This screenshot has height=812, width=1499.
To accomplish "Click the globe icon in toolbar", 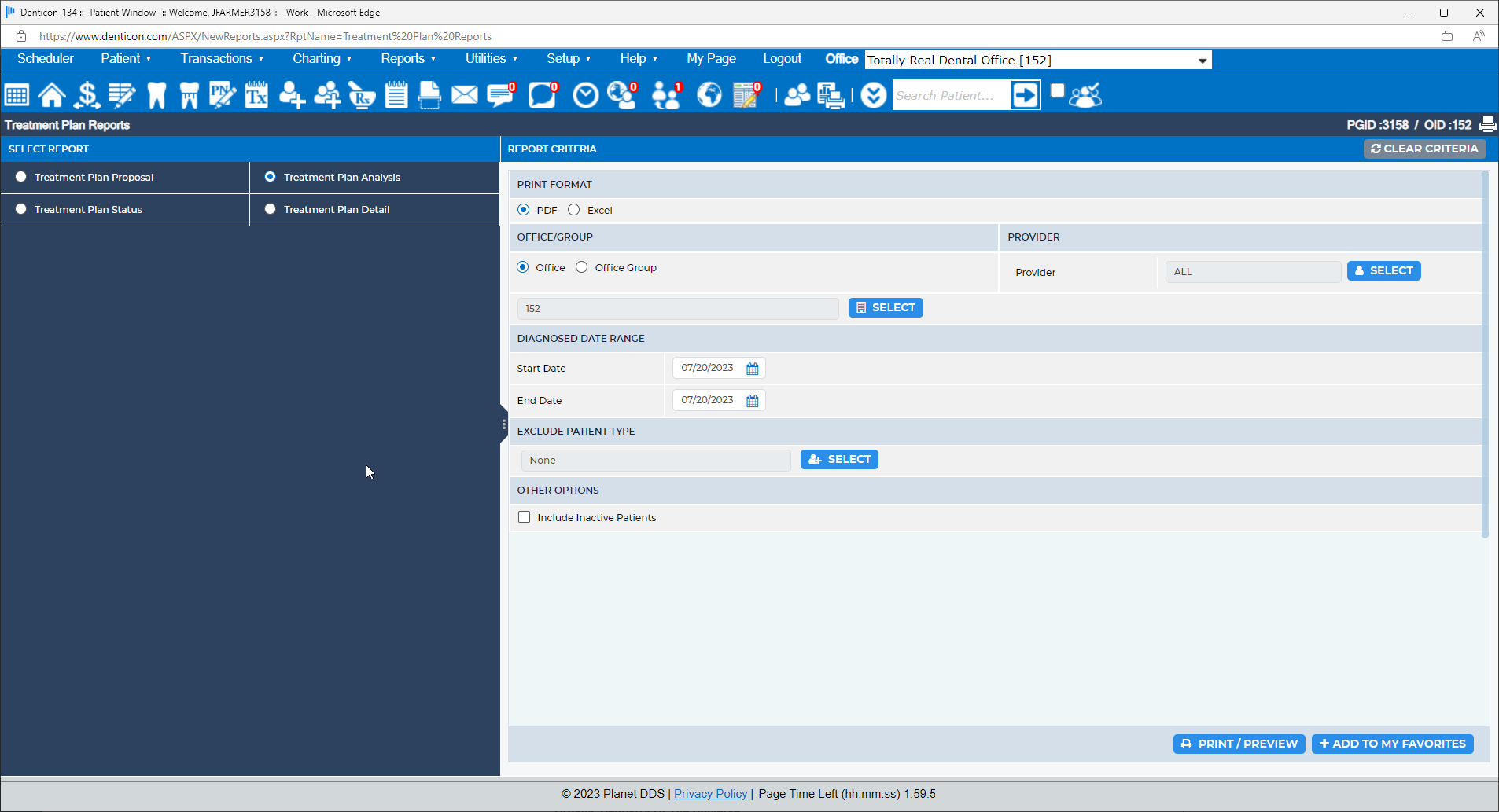I will click(709, 96).
